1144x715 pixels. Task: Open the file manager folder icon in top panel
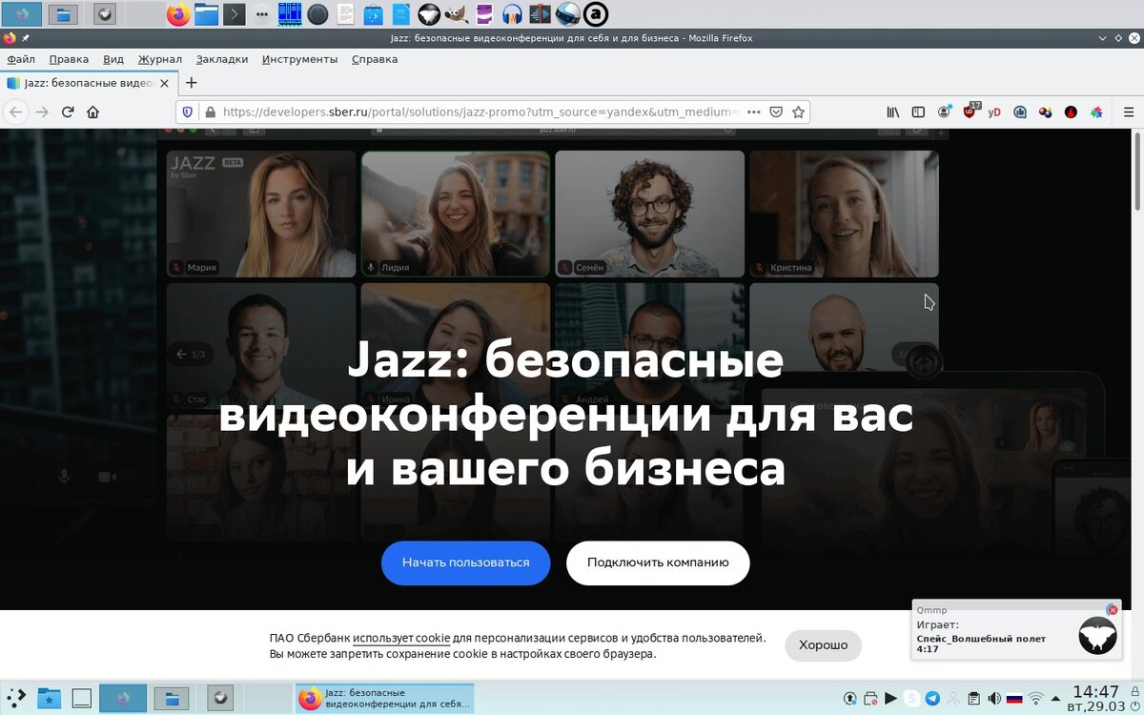206,14
